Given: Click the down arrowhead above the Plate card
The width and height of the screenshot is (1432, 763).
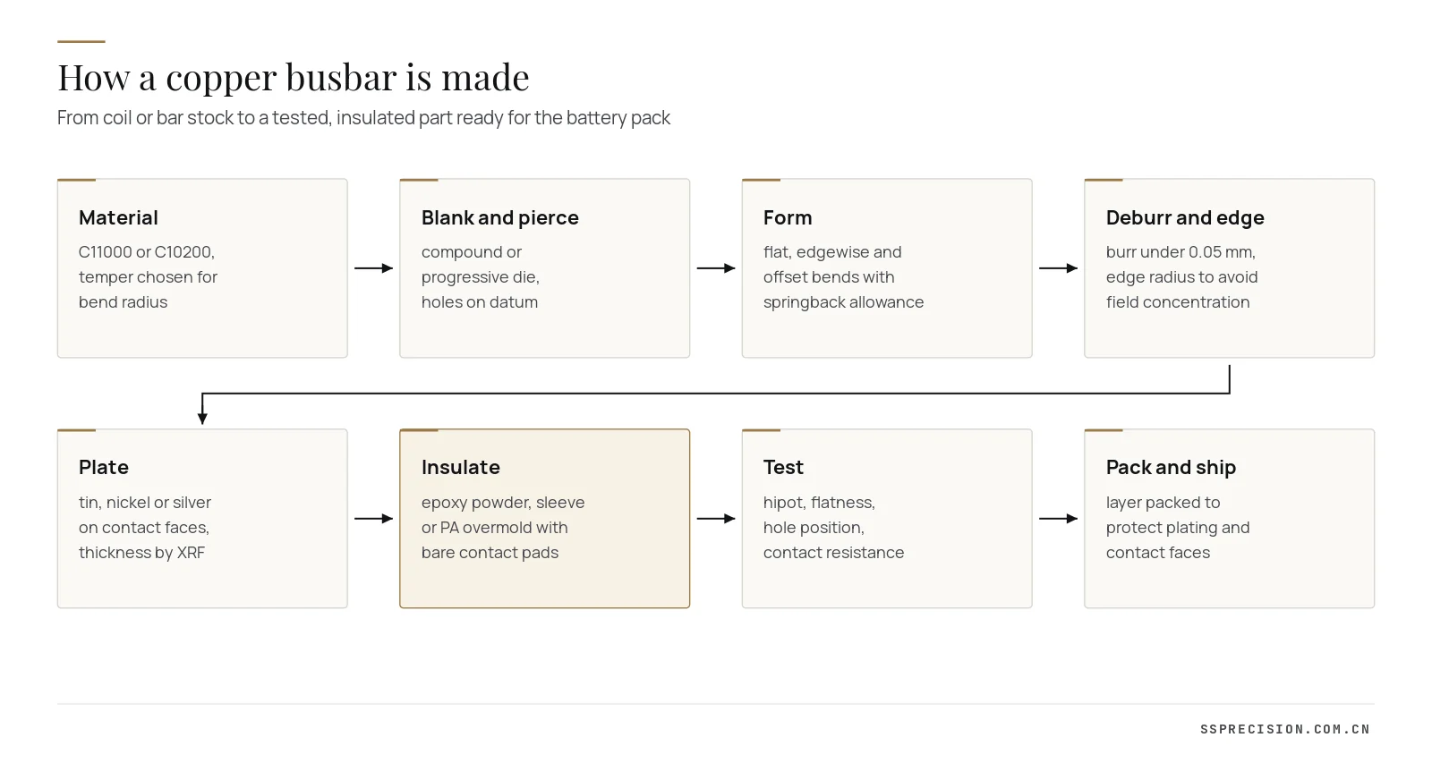Looking at the screenshot, I should pyautogui.click(x=202, y=418).
